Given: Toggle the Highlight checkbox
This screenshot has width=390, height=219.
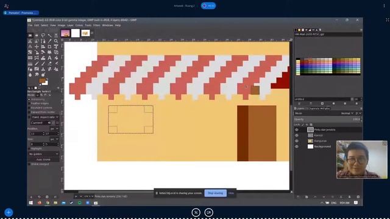Looking at the screenshot, I should coord(29,148).
